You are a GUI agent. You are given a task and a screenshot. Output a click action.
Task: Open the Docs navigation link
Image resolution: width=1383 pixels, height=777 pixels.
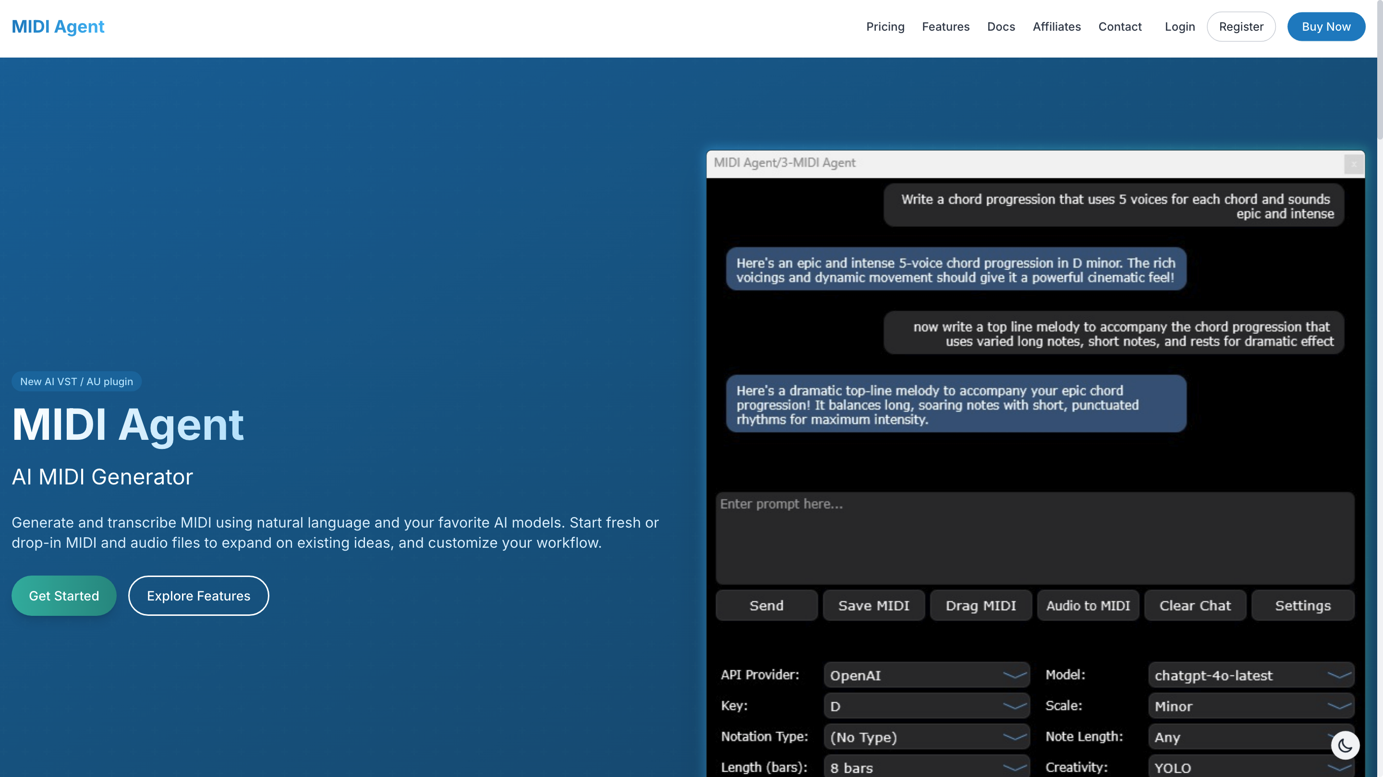click(1001, 26)
